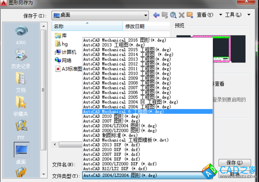Select AutoCAD Mechanical 2013 工程图 format
The width and height of the screenshot is (259, 182).
pyautogui.click(x=147, y=59)
